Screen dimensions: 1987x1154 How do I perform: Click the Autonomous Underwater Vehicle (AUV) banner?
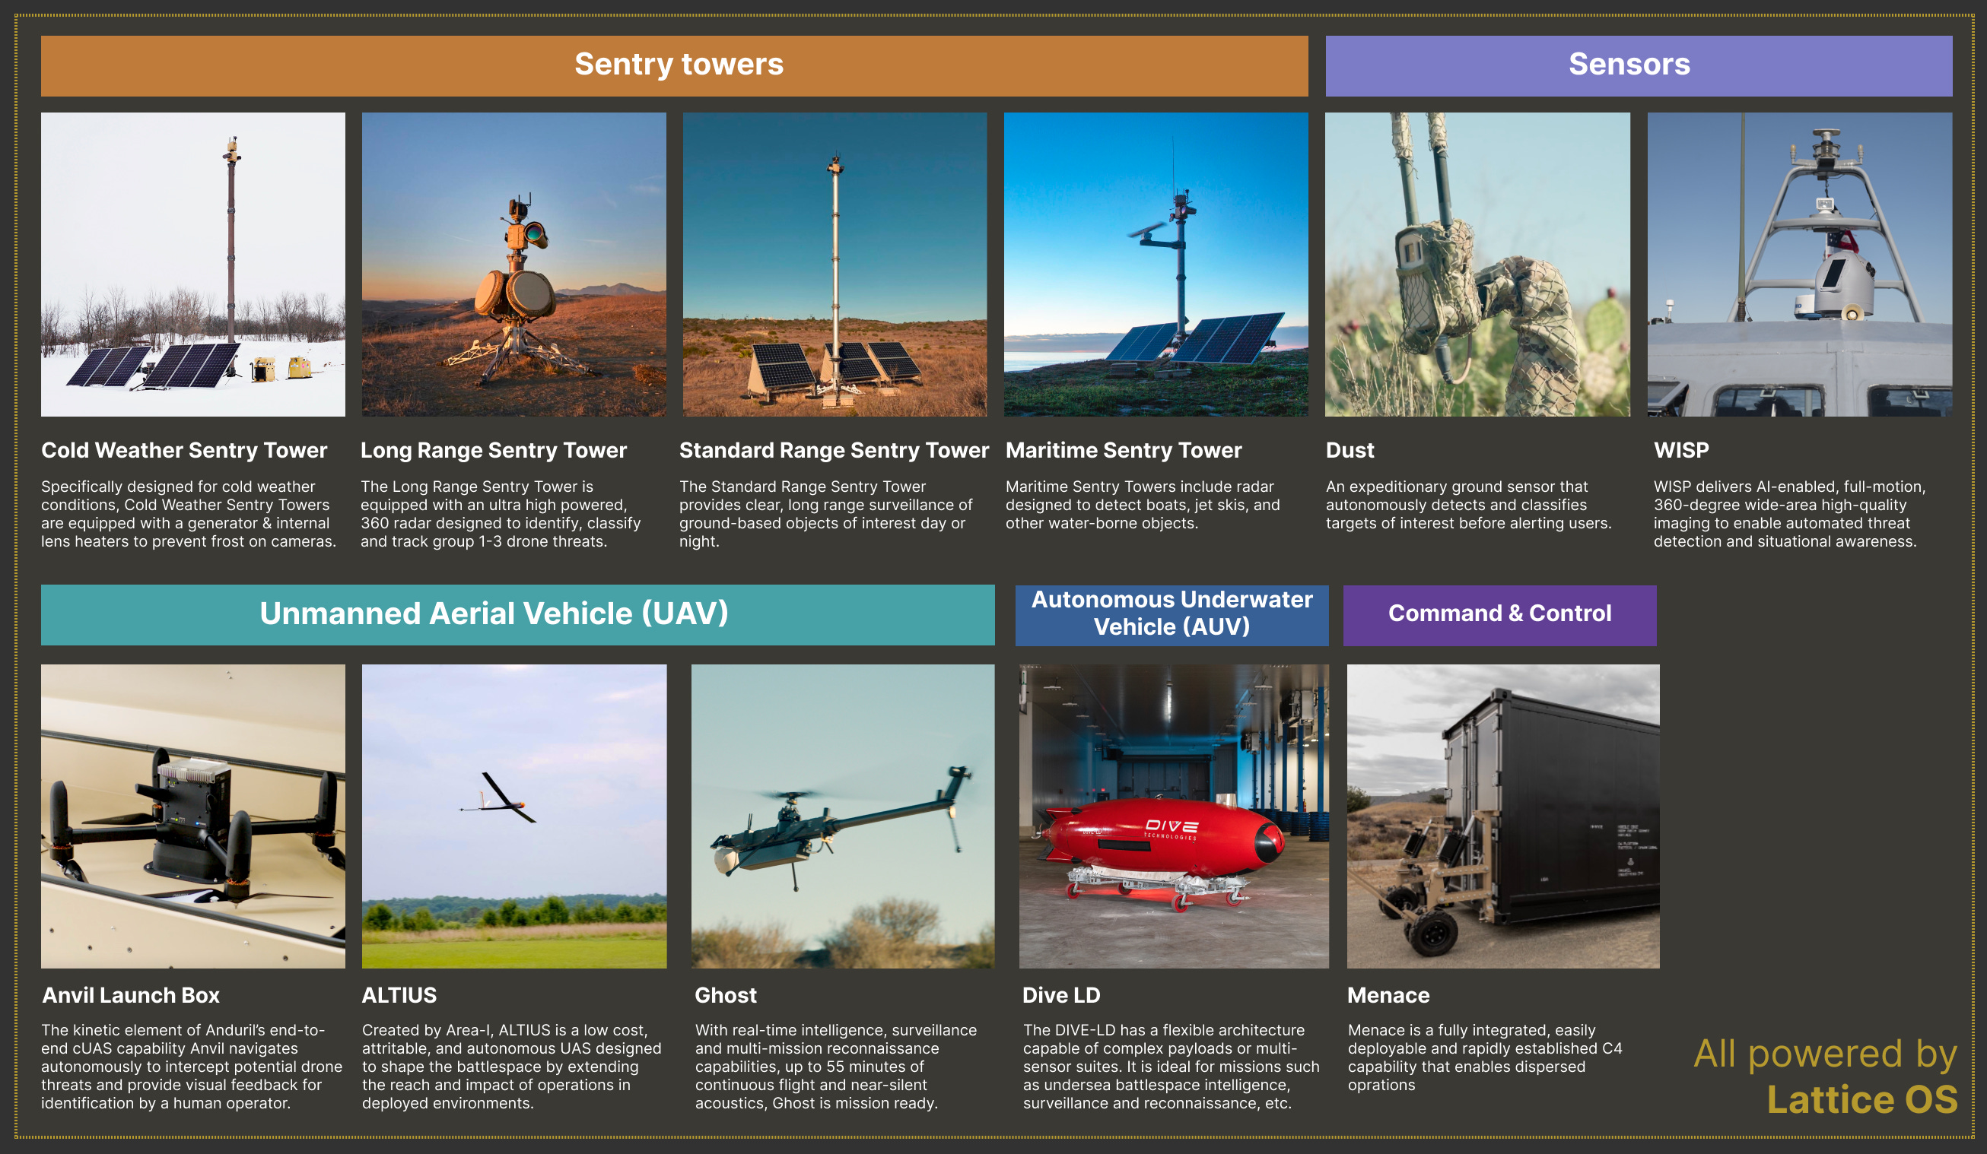tap(1172, 614)
